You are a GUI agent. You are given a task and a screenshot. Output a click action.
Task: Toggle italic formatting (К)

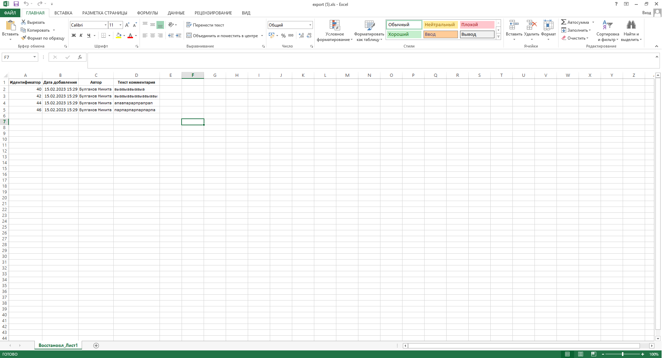(81, 35)
